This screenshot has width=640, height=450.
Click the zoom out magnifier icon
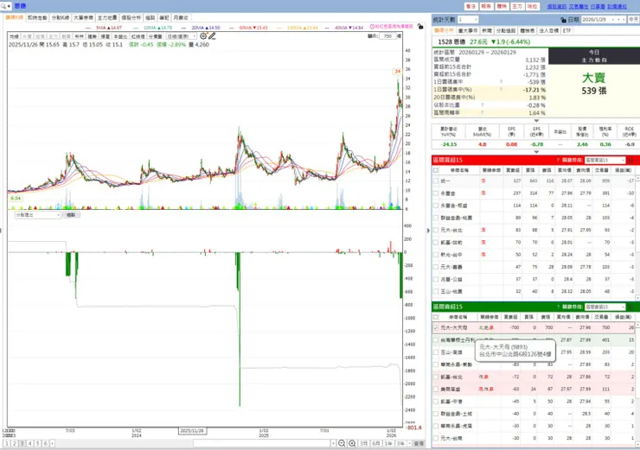pyautogui.click(x=342, y=443)
